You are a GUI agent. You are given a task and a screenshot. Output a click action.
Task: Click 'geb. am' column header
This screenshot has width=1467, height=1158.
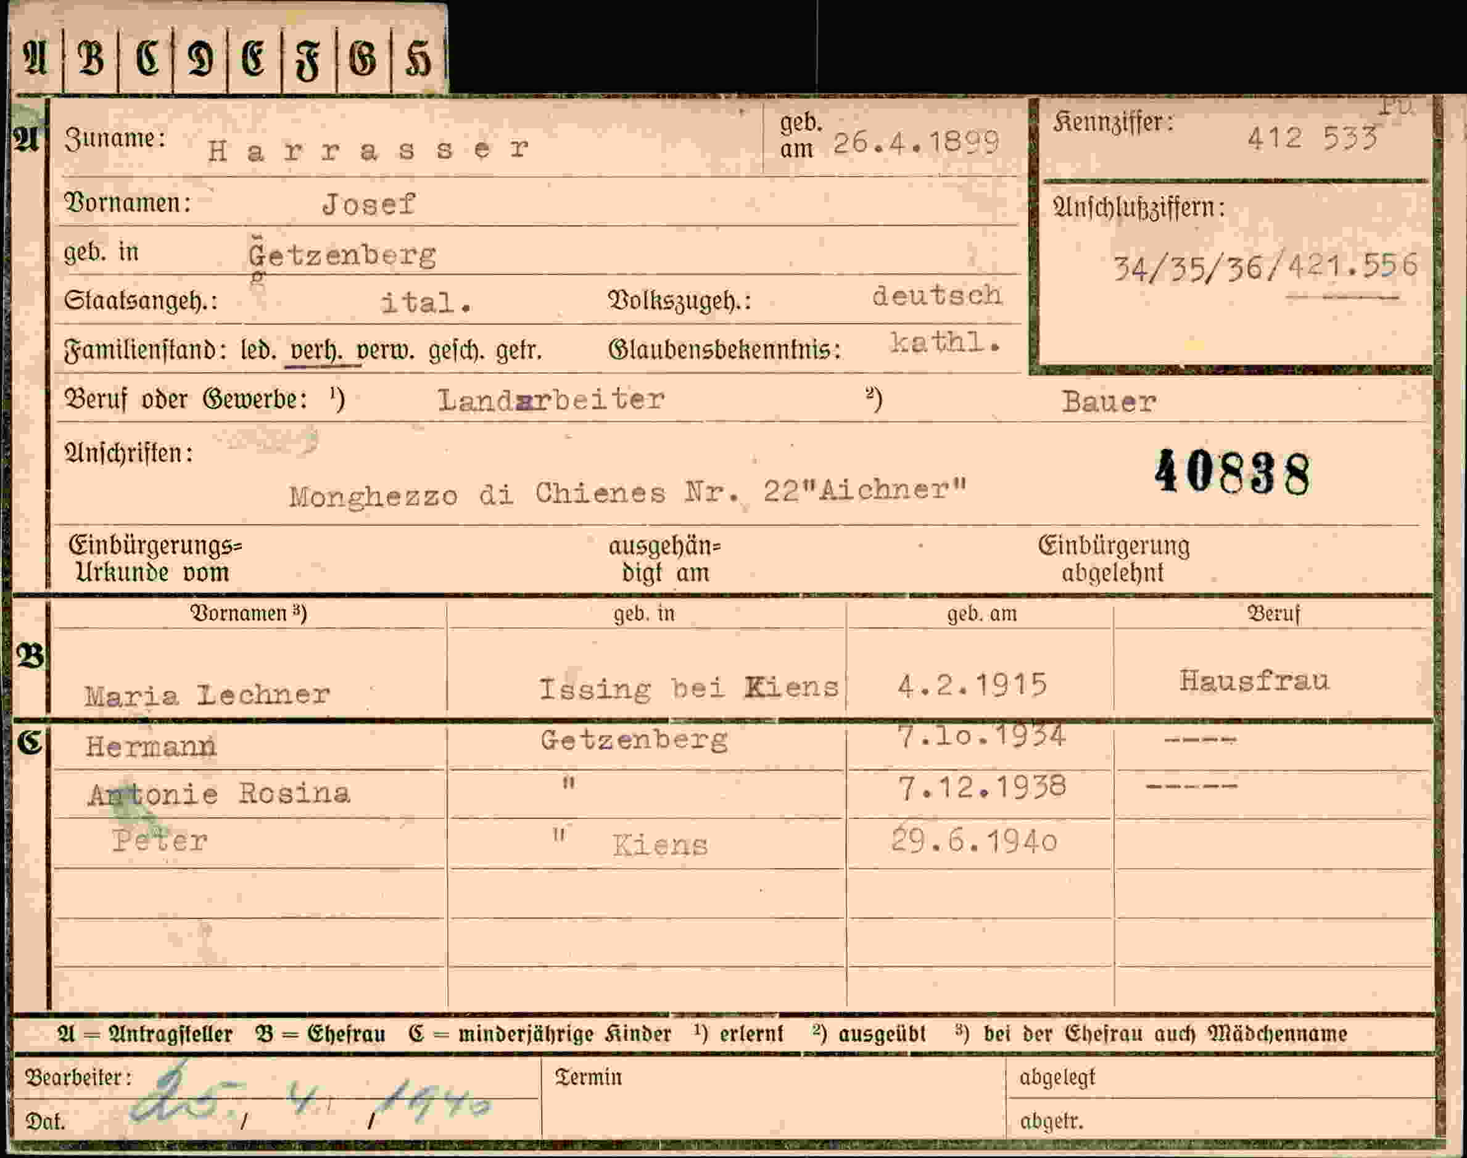[x=982, y=614]
